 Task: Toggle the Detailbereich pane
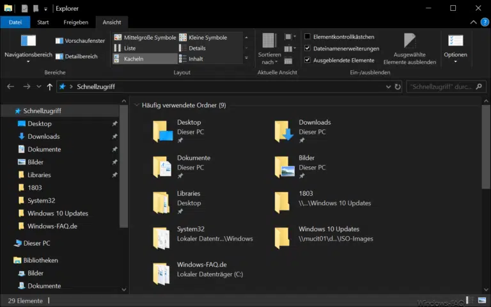[75, 56]
